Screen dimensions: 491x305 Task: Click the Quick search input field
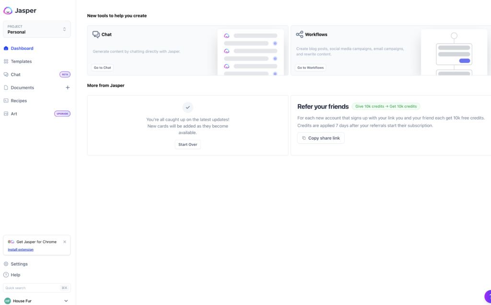tap(31, 288)
